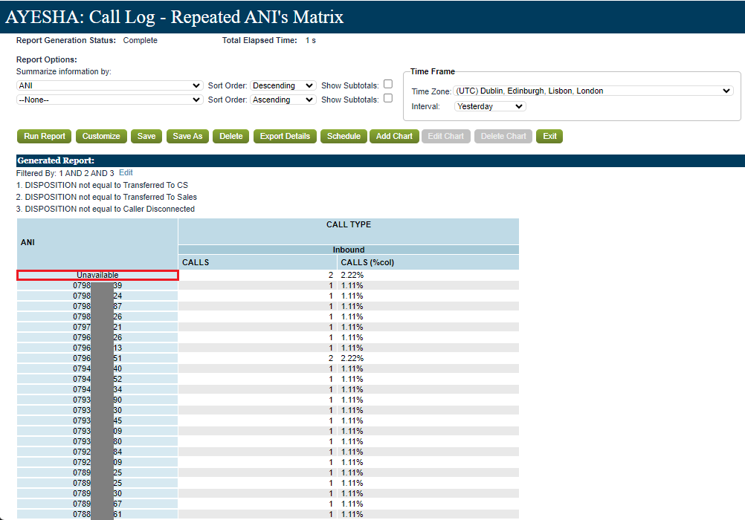This screenshot has width=745, height=520.
Task: Click the Inbound sub-header
Action: [348, 250]
